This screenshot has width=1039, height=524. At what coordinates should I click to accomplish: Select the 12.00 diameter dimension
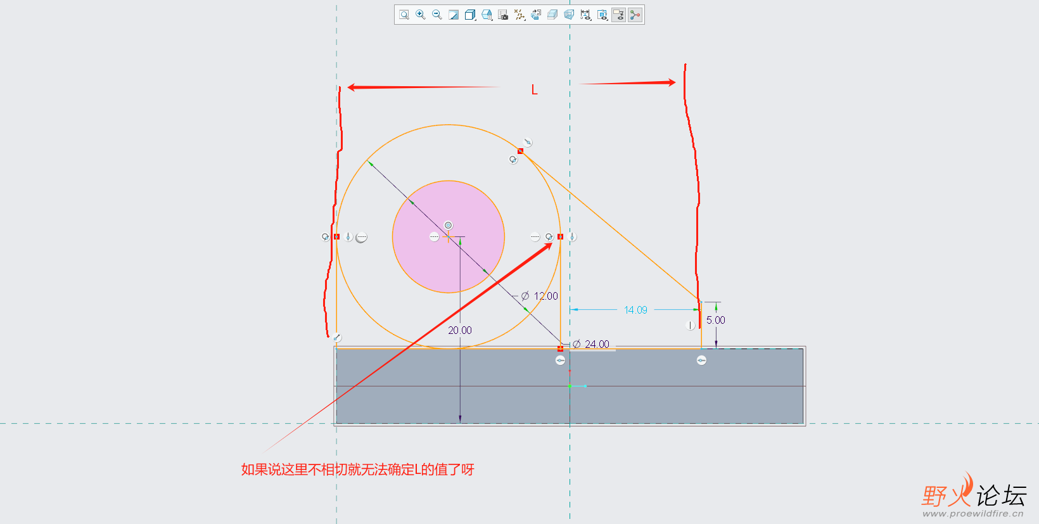click(x=545, y=296)
